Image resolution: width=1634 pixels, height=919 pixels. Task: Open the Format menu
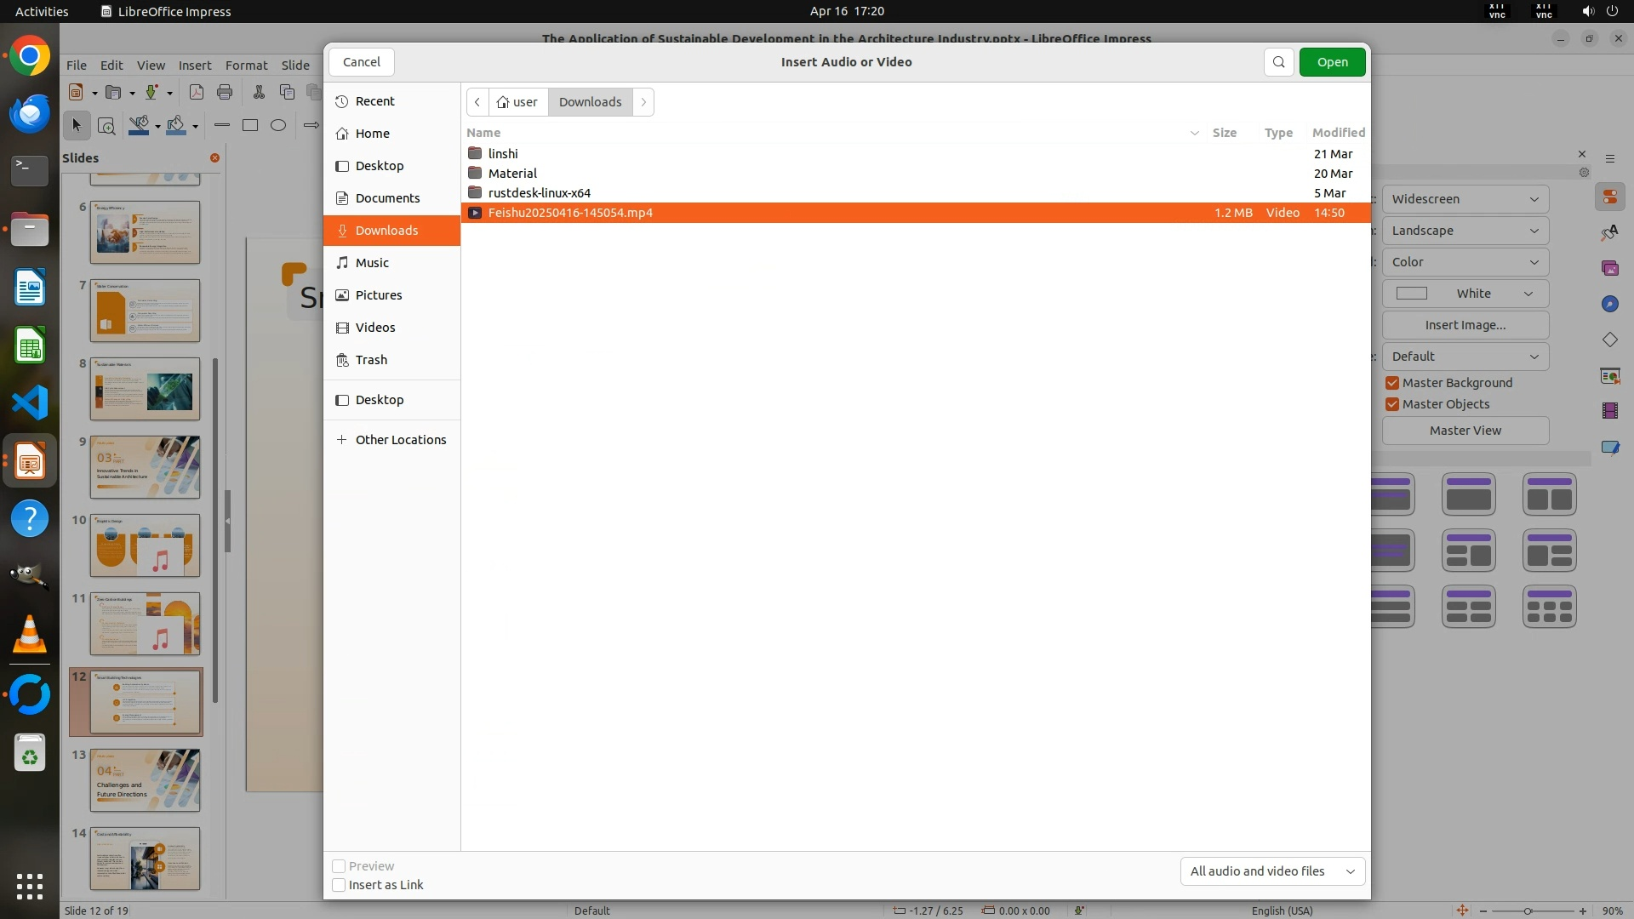pyautogui.click(x=246, y=66)
